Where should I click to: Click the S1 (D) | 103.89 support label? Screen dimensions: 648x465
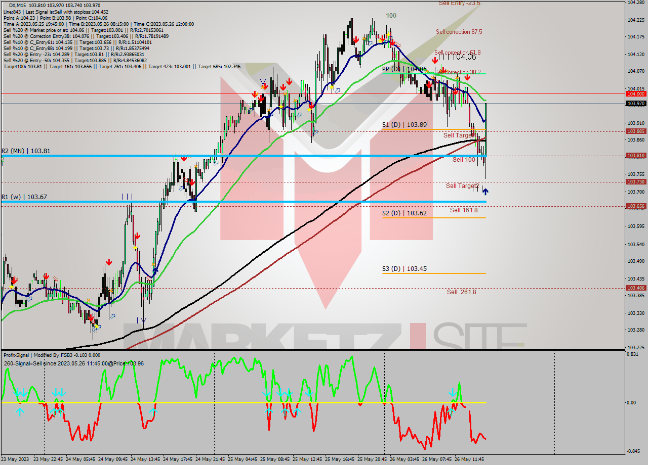[x=404, y=124]
